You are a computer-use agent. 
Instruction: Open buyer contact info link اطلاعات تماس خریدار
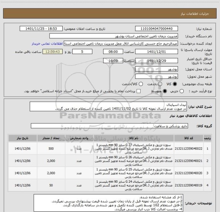[x=47, y=44]
